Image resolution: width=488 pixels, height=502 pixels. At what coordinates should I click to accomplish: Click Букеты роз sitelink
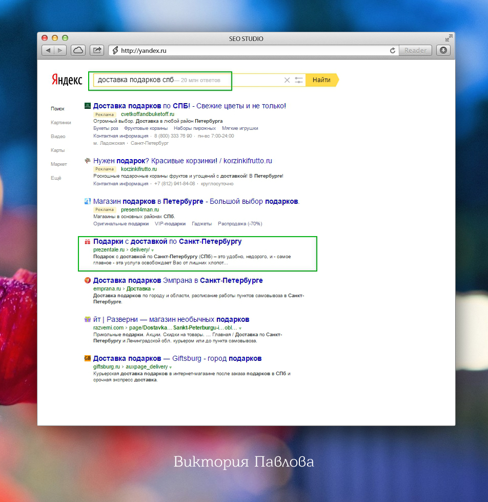[x=106, y=128]
